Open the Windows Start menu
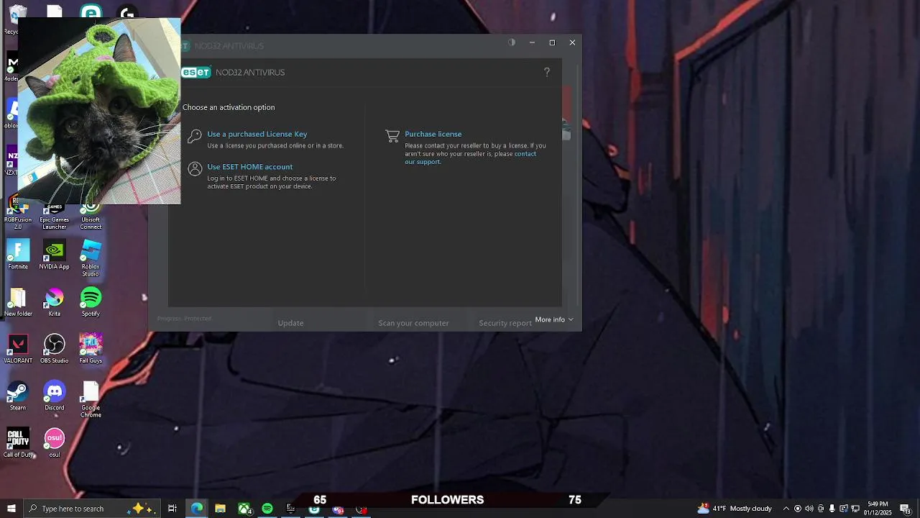This screenshot has height=518, width=920. click(11, 509)
